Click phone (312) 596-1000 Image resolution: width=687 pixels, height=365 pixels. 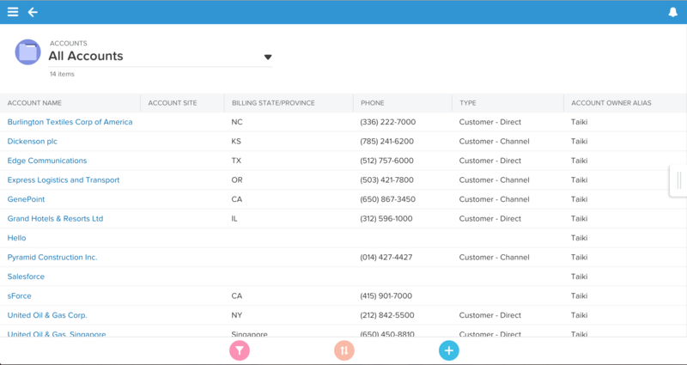tap(386, 218)
